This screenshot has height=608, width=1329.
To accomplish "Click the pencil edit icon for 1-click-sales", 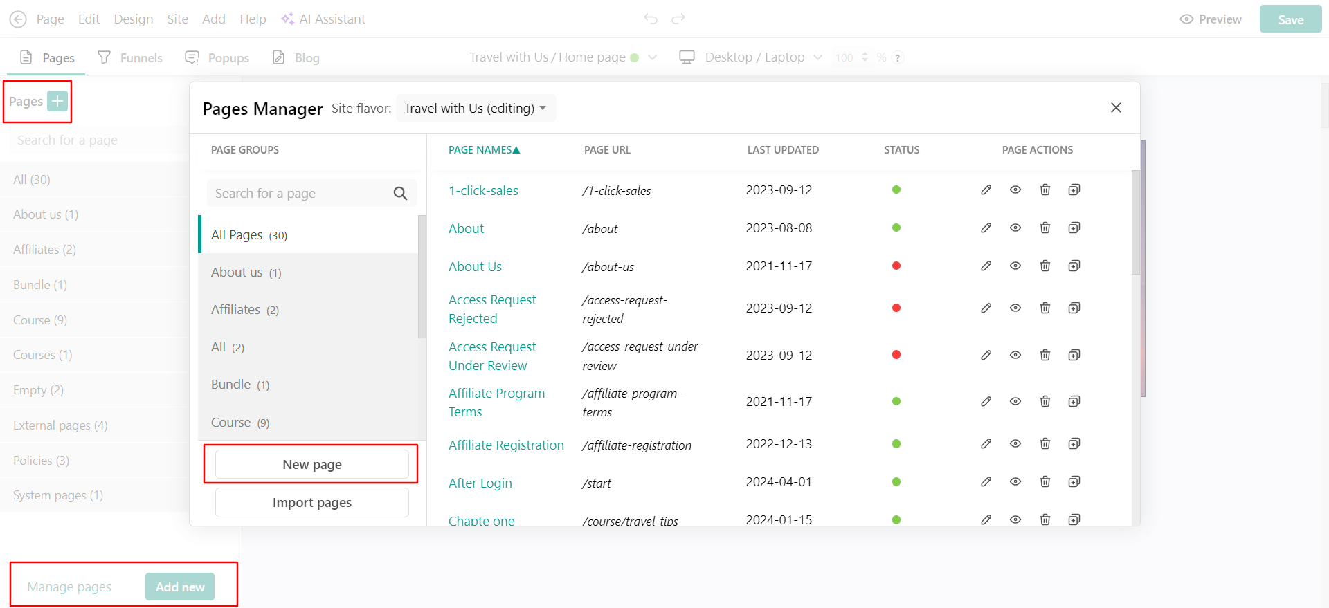I will point(986,190).
